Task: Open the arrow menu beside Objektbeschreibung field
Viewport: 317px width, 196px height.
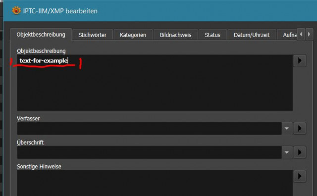Action: pos(300,60)
